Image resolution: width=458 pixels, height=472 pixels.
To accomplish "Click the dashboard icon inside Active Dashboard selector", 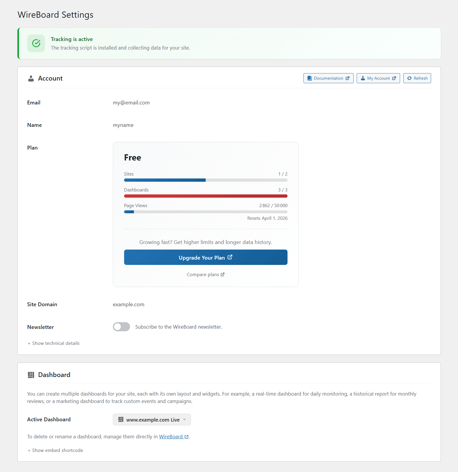I will [121, 419].
